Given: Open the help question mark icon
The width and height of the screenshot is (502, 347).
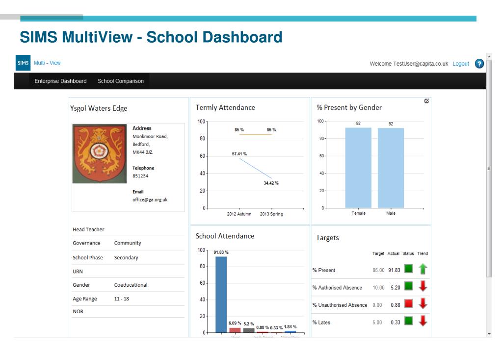Looking at the screenshot, I should (x=479, y=64).
